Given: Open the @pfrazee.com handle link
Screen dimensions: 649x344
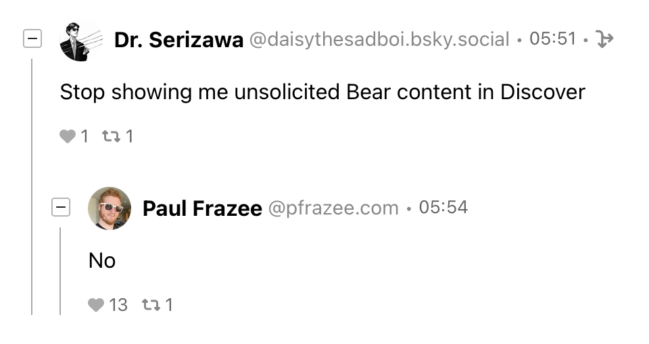Looking at the screenshot, I should pyautogui.click(x=333, y=208).
